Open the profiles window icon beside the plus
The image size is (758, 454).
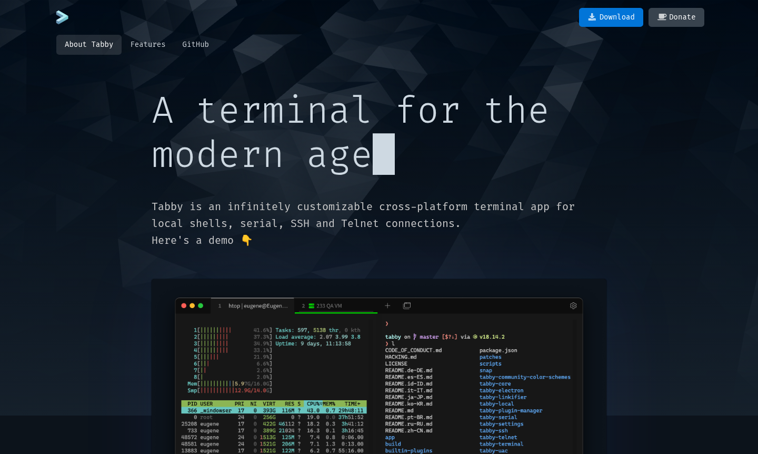pos(407,305)
